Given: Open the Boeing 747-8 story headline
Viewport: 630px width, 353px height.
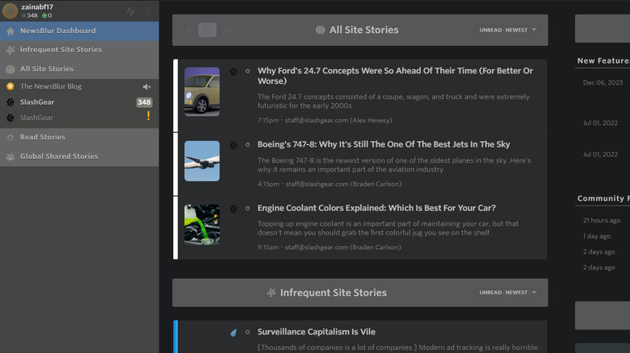Looking at the screenshot, I should (x=384, y=144).
